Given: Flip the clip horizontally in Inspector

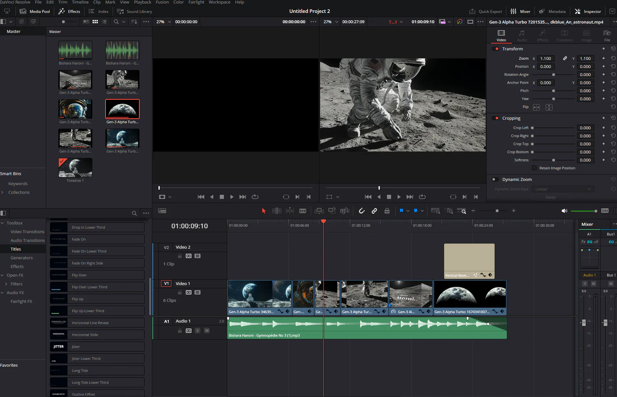Looking at the screenshot, I should [x=536, y=107].
